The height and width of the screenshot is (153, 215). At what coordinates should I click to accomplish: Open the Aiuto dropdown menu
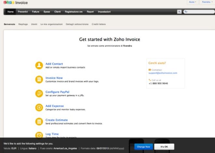[x=193, y=2]
